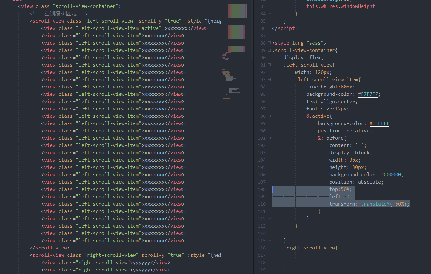Click the "display: block;" declaration
The width and height of the screenshot is (431, 274).
pyautogui.click(x=351, y=153)
